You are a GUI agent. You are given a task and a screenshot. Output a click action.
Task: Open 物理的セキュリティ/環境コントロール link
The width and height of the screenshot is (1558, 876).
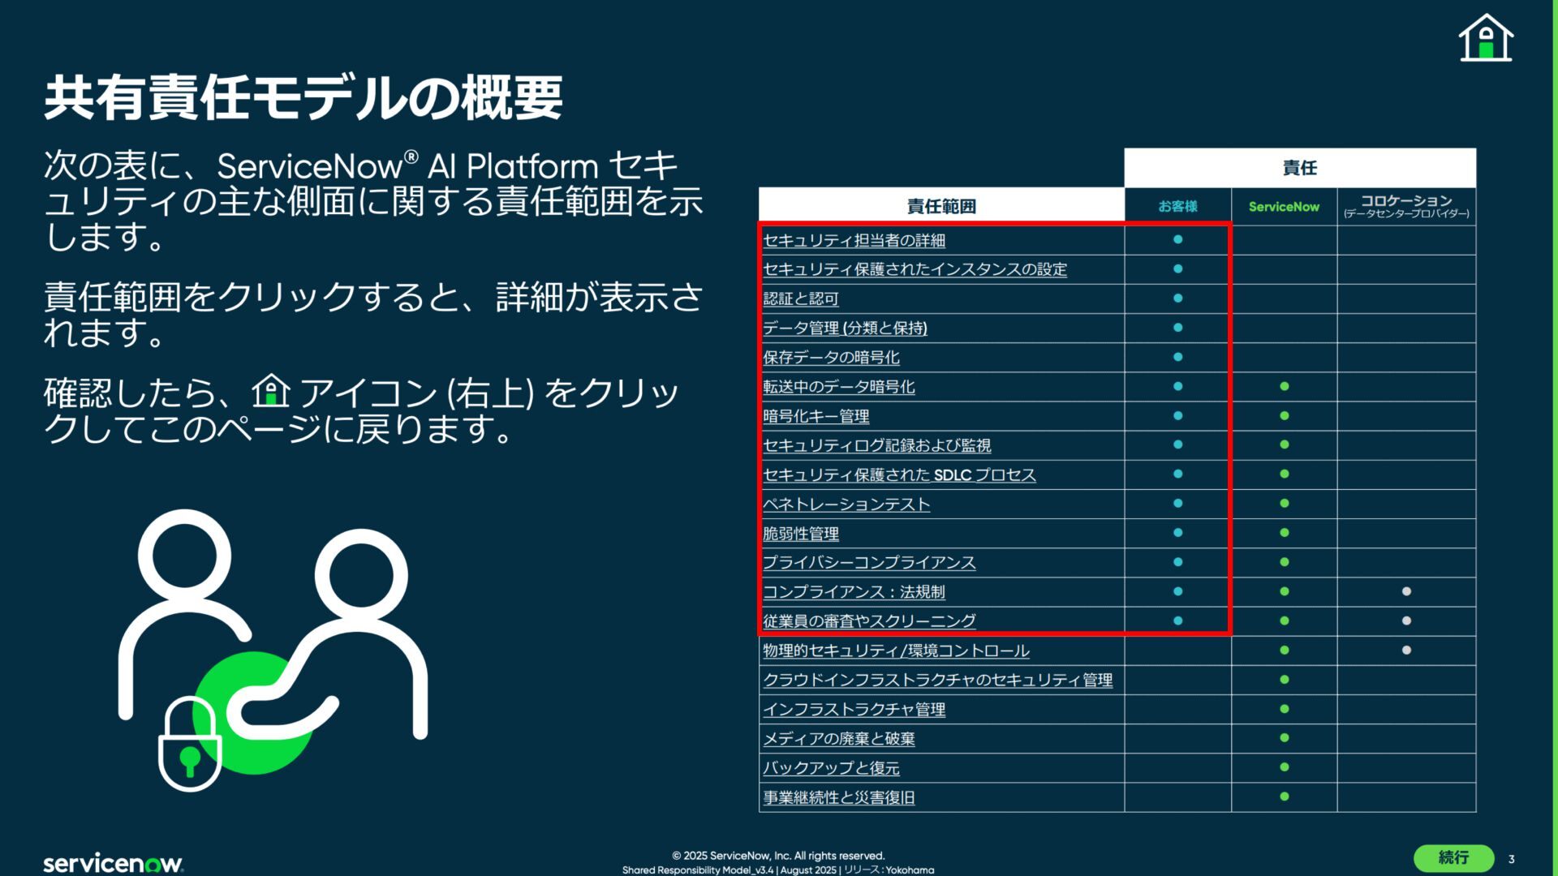(x=896, y=651)
